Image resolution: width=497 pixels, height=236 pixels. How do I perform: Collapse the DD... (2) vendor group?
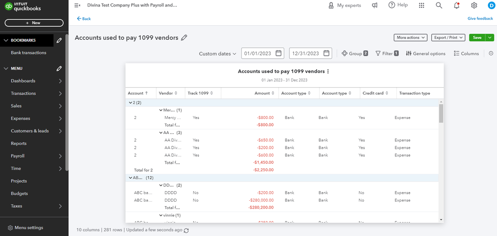click(x=161, y=185)
